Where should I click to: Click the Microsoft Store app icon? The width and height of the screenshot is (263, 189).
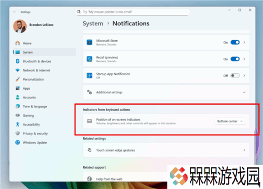click(x=89, y=42)
